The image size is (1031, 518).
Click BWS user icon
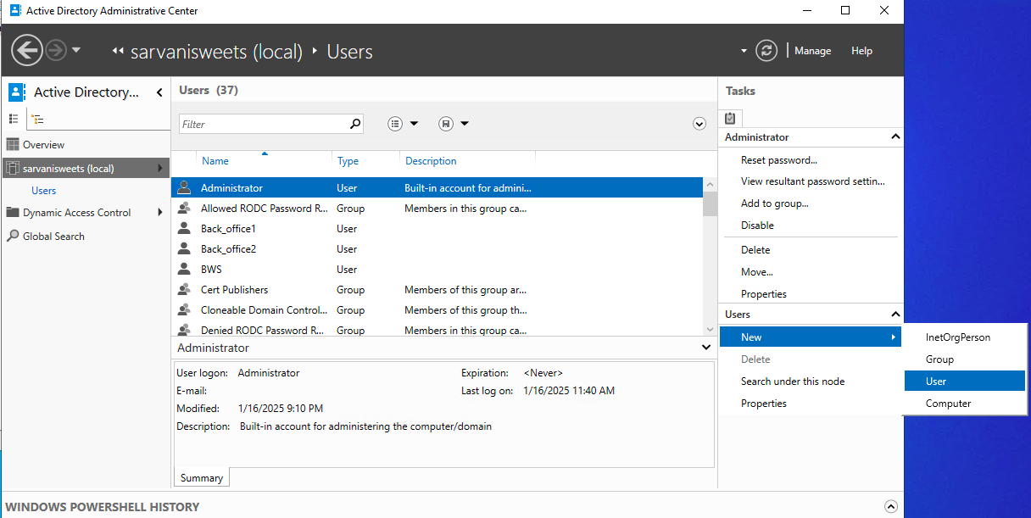point(183,270)
